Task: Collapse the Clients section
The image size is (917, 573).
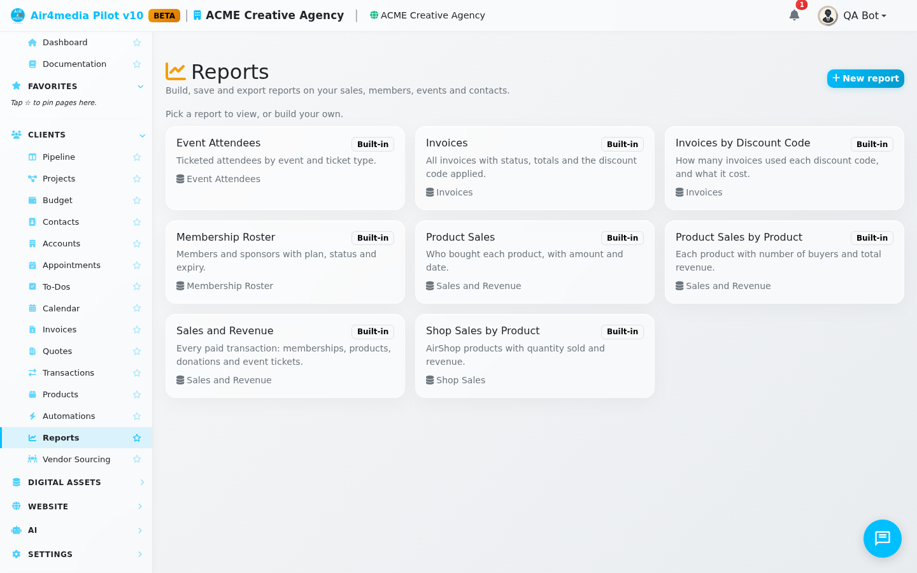Action: pos(142,135)
